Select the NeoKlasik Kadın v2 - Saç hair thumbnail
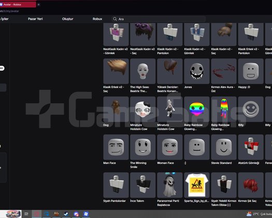The width and height of the screenshot is (272, 218). (143, 34)
